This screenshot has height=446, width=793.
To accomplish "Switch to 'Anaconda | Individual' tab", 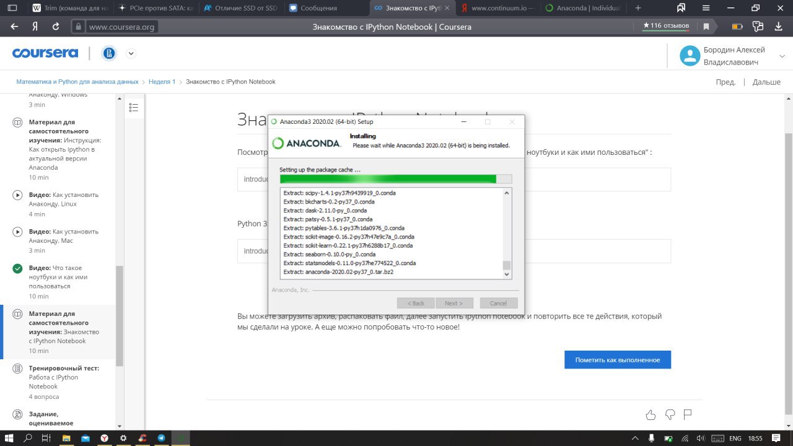I will tap(584, 8).
